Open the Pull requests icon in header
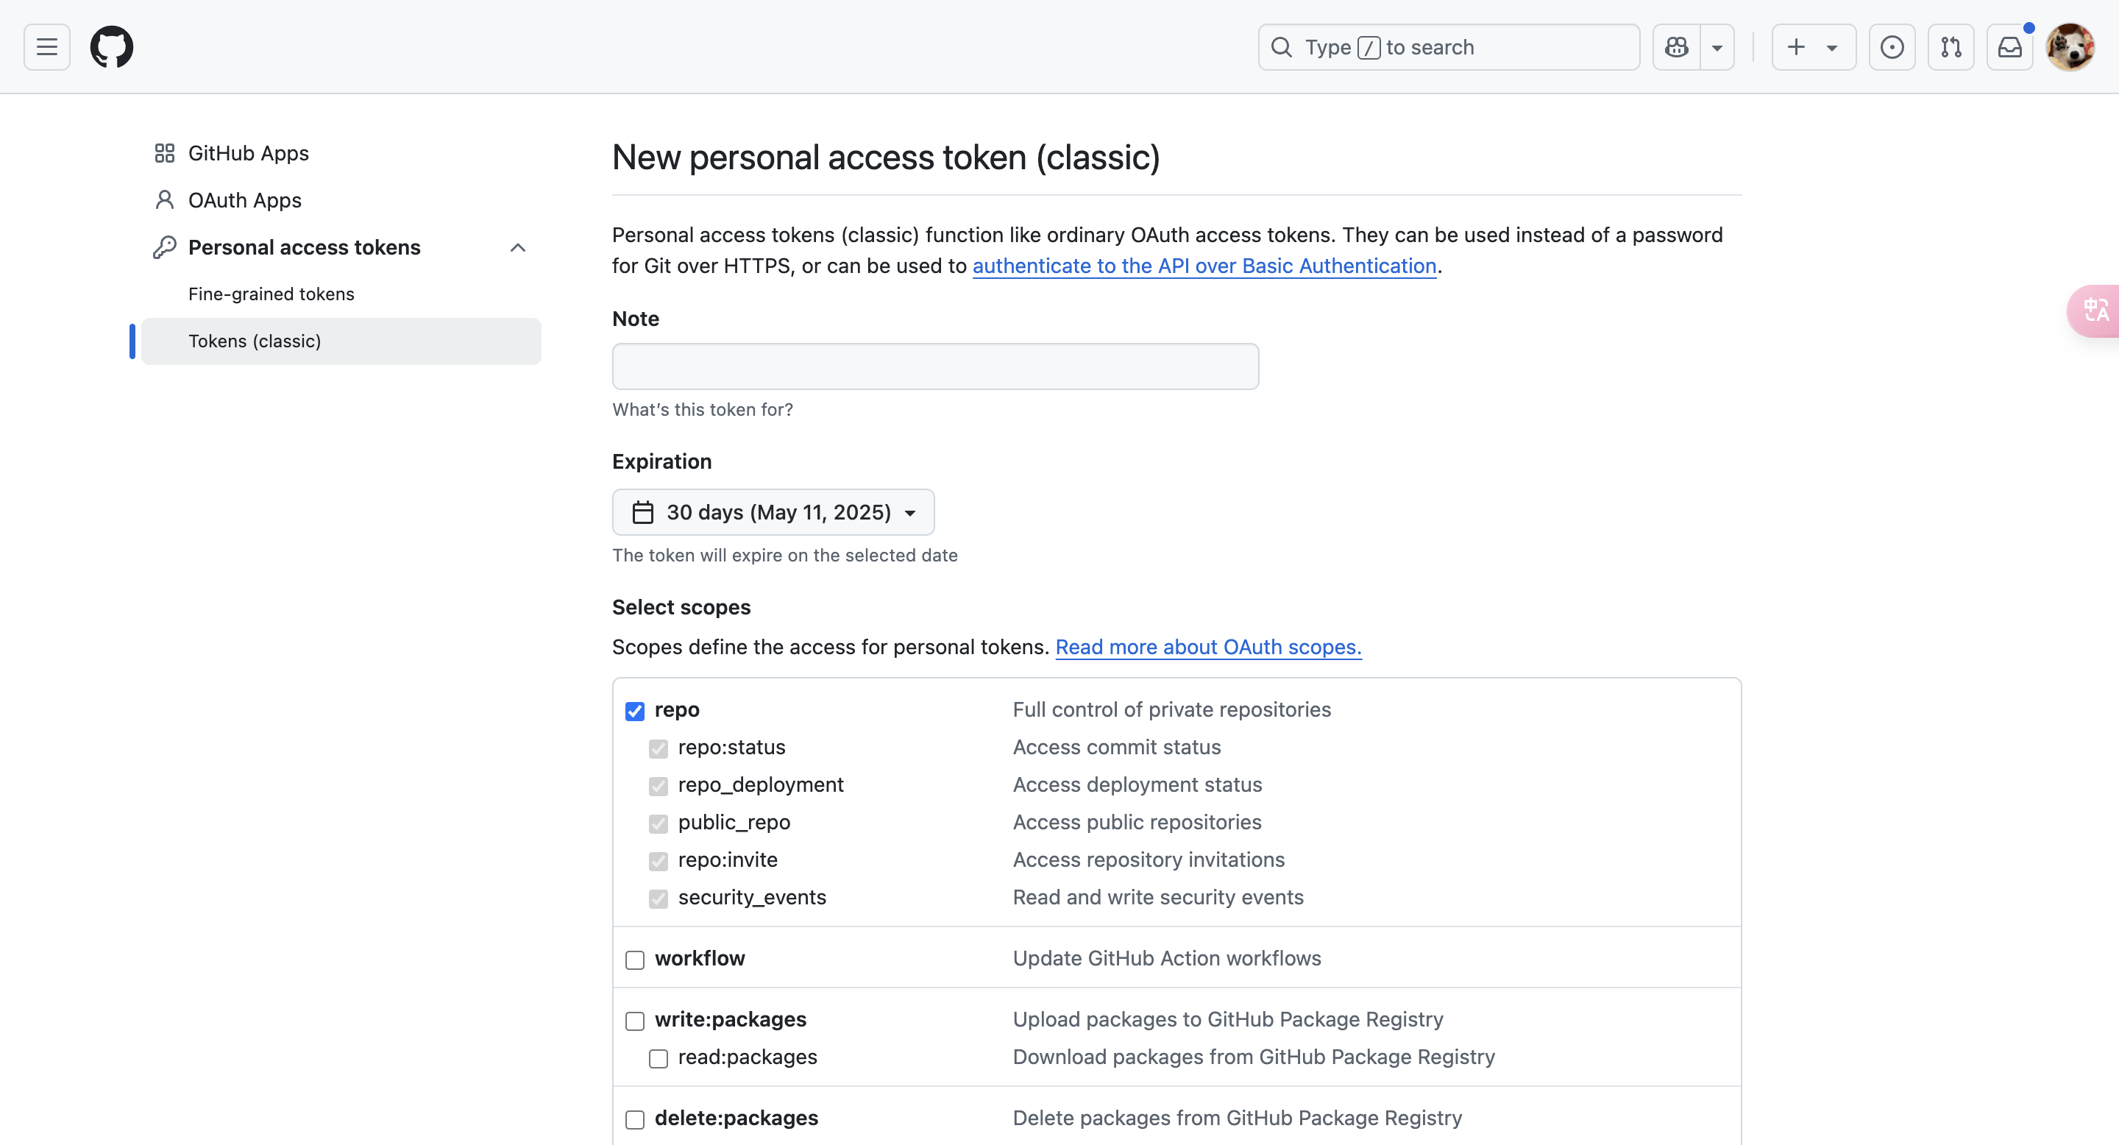Image resolution: width=2119 pixels, height=1145 pixels. click(x=1951, y=47)
